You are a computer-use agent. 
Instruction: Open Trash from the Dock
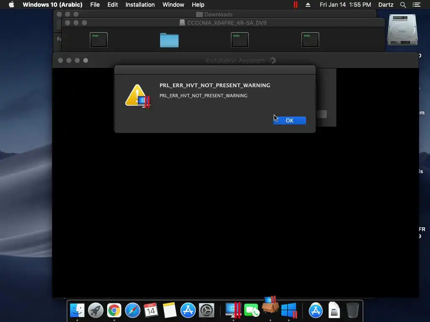[x=352, y=310]
